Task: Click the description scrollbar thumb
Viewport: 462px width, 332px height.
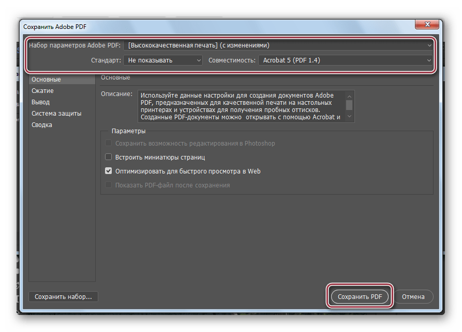Action: pyautogui.click(x=349, y=105)
